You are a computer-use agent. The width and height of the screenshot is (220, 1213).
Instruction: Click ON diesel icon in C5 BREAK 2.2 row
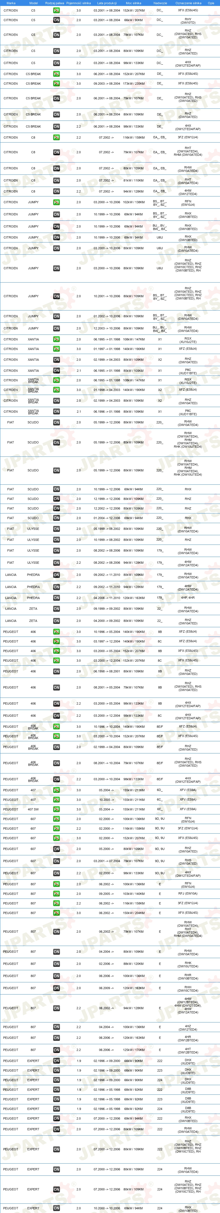click(x=56, y=127)
